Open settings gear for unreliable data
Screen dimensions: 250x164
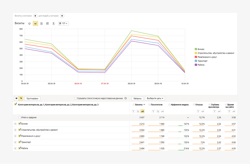point(126,98)
